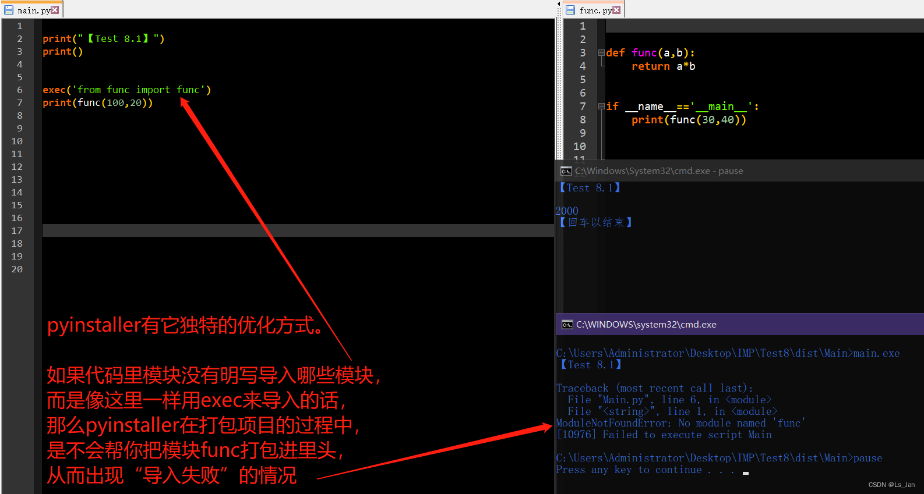This screenshot has width=924, height=494.
Task: Select the cmd.exe - pause title bar
Action: click(739, 170)
